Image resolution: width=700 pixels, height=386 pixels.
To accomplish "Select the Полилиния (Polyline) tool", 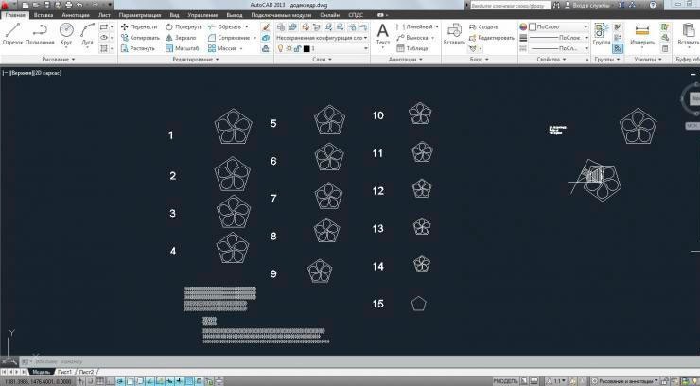I will 40,33.
